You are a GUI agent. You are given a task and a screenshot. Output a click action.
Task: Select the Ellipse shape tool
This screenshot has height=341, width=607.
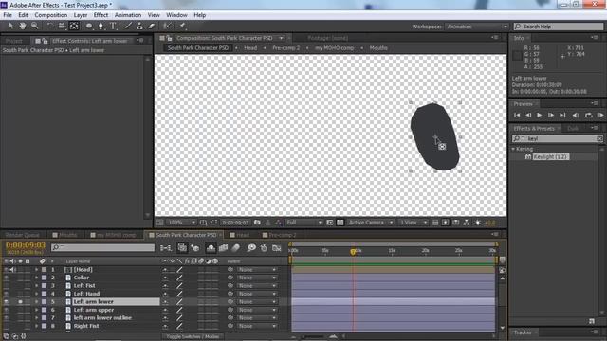pyautogui.click(x=89, y=26)
